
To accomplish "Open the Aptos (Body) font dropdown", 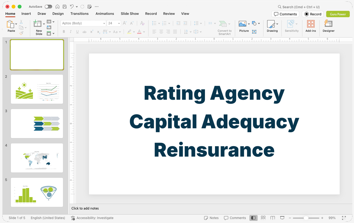I will tap(104, 23).
